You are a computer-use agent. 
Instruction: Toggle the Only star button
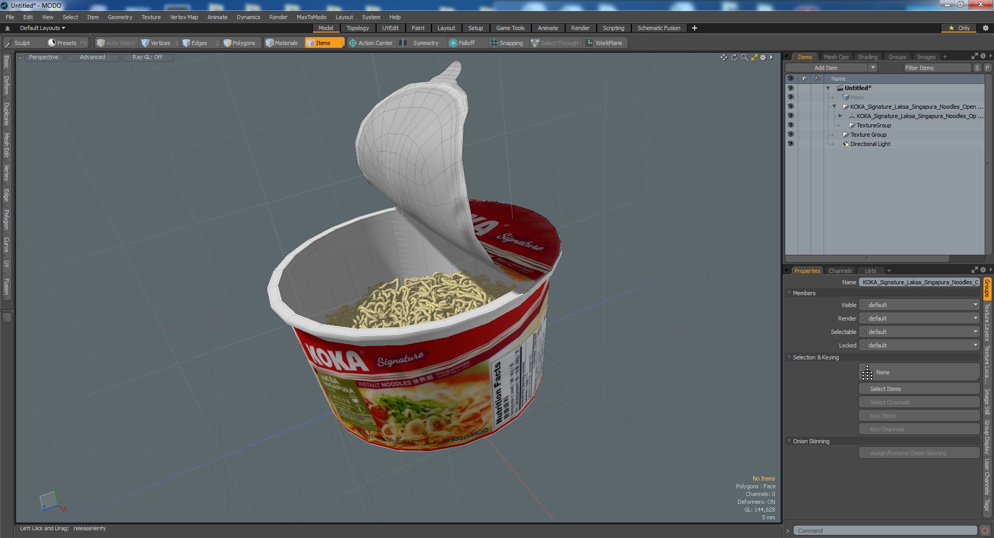[x=959, y=28]
